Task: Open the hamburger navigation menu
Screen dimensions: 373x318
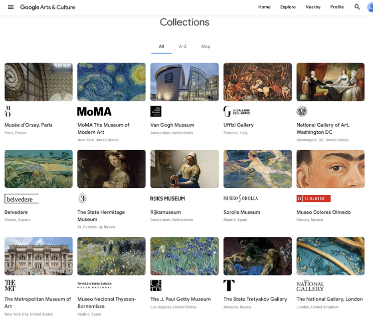Action: pos(11,7)
